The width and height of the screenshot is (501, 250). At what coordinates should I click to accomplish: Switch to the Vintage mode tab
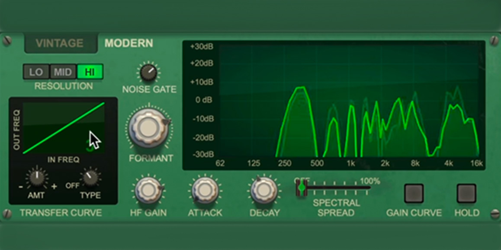(x=60, y=44)
